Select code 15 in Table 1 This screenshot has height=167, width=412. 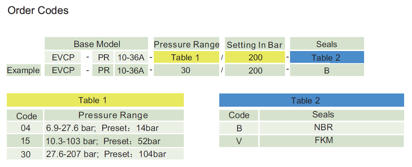[x=26, y=141]
